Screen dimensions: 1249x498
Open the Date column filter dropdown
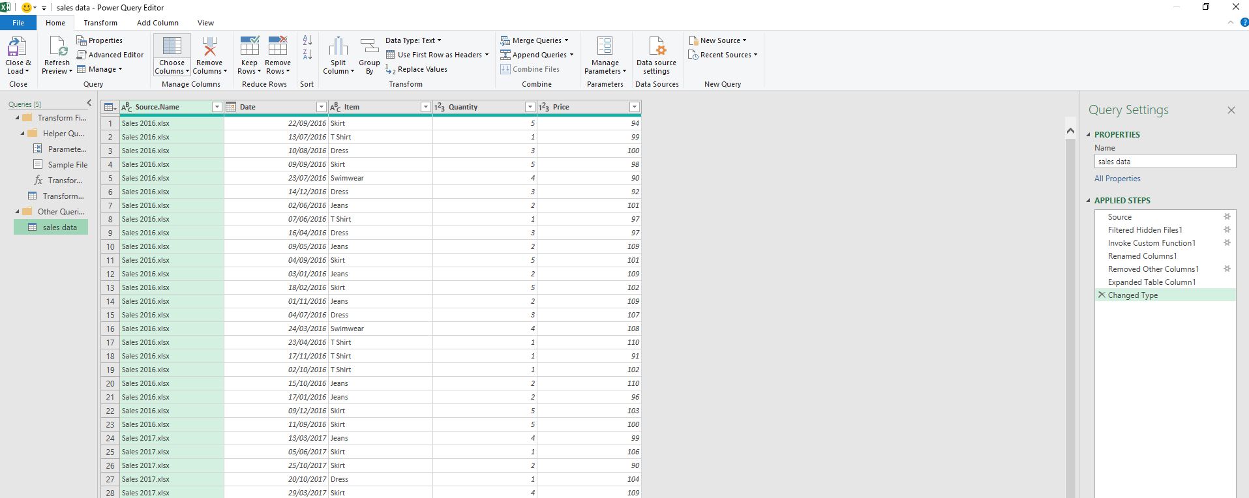coord(321,107)
